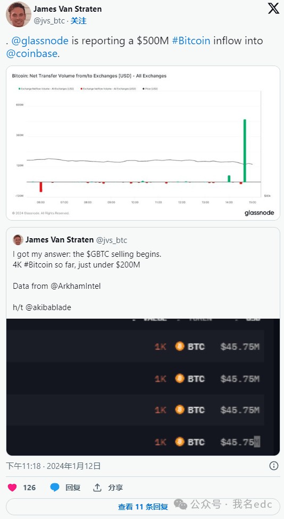
Task: Click the red outflow bar near 06:00
Action: tap(41, 186)
